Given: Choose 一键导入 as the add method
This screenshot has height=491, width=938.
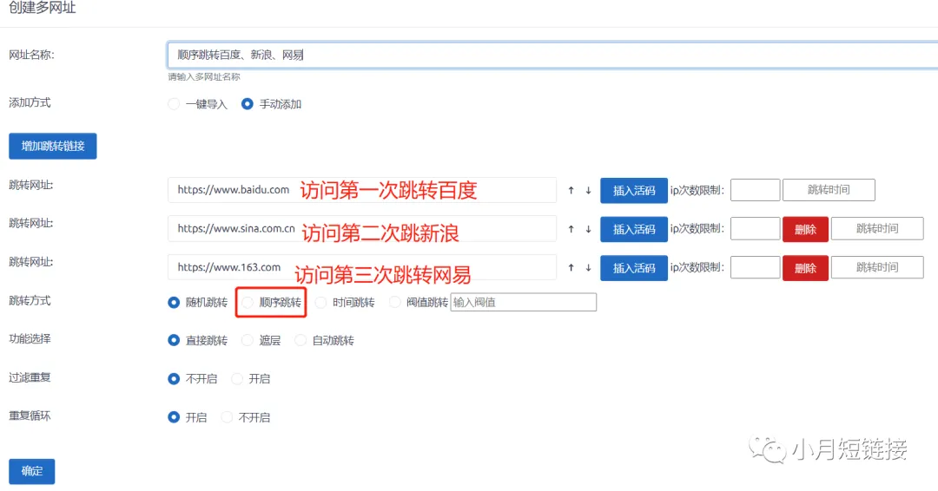Looking at the screenshot, I should pyautogui.click(x=175, y=104).
